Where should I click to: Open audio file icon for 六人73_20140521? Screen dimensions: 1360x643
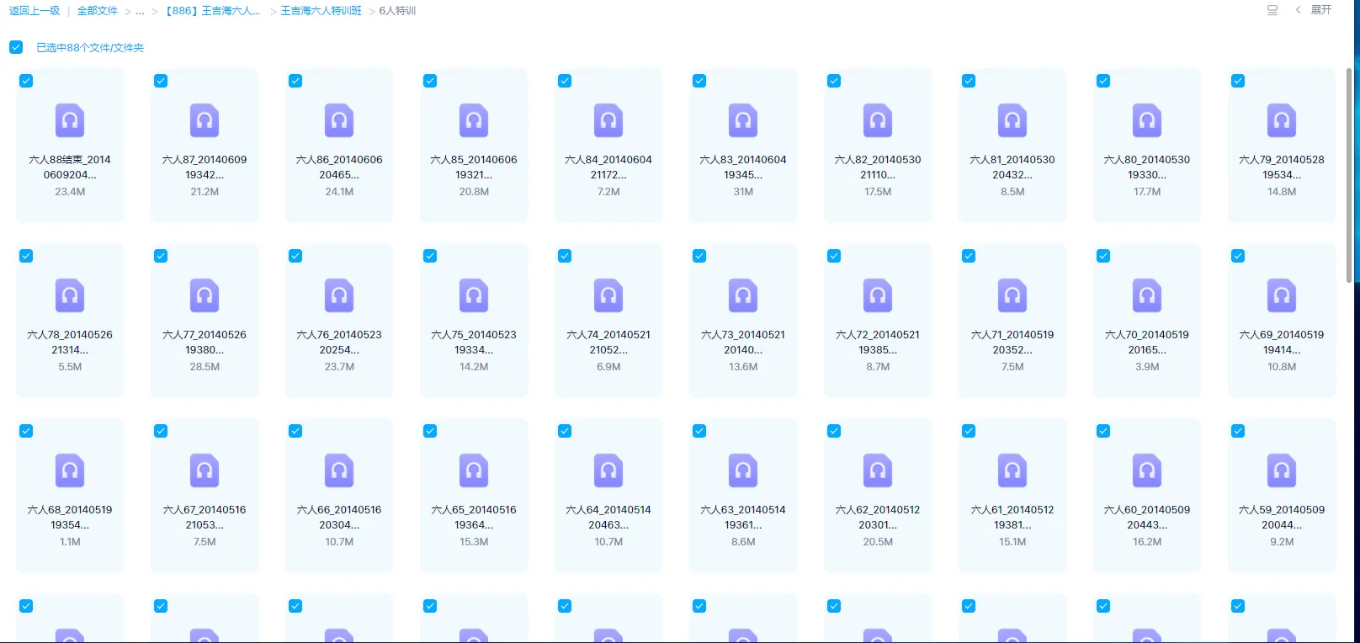743,295
